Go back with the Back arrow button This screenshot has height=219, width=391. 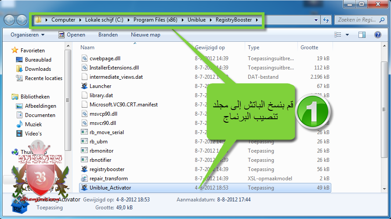10,20
